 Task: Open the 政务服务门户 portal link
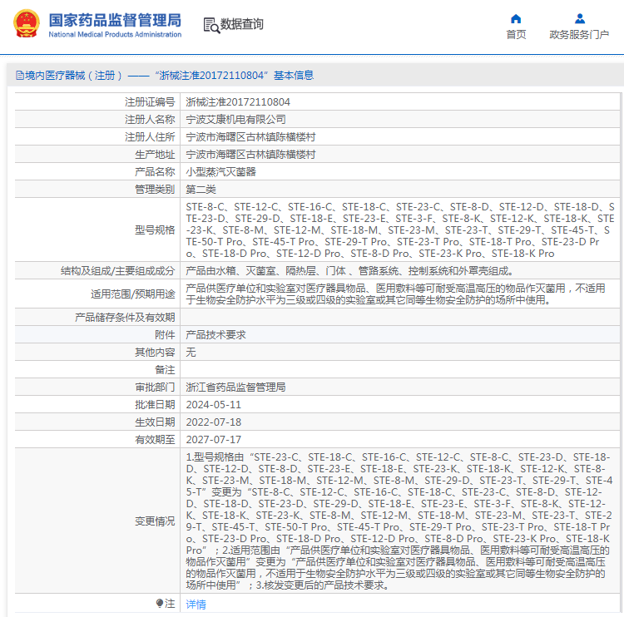(579, 35)
